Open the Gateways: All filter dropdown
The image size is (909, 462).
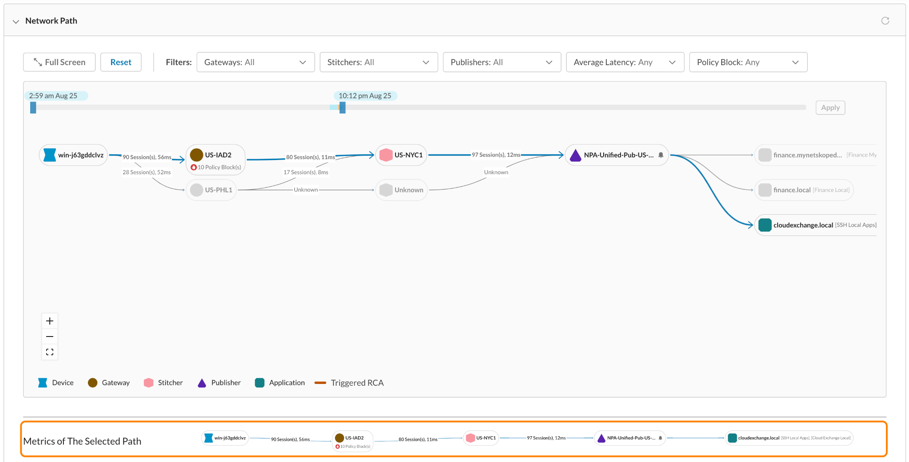(x=256, y=62)
